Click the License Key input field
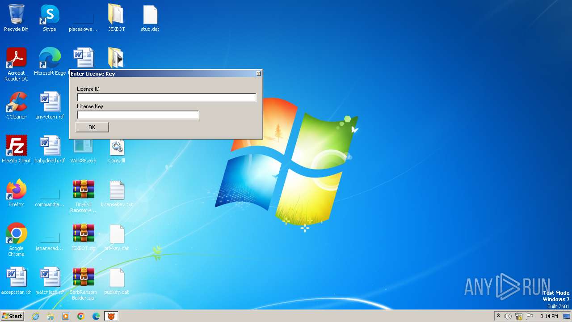This screenshot has height=322, width=572. (138, 115)
